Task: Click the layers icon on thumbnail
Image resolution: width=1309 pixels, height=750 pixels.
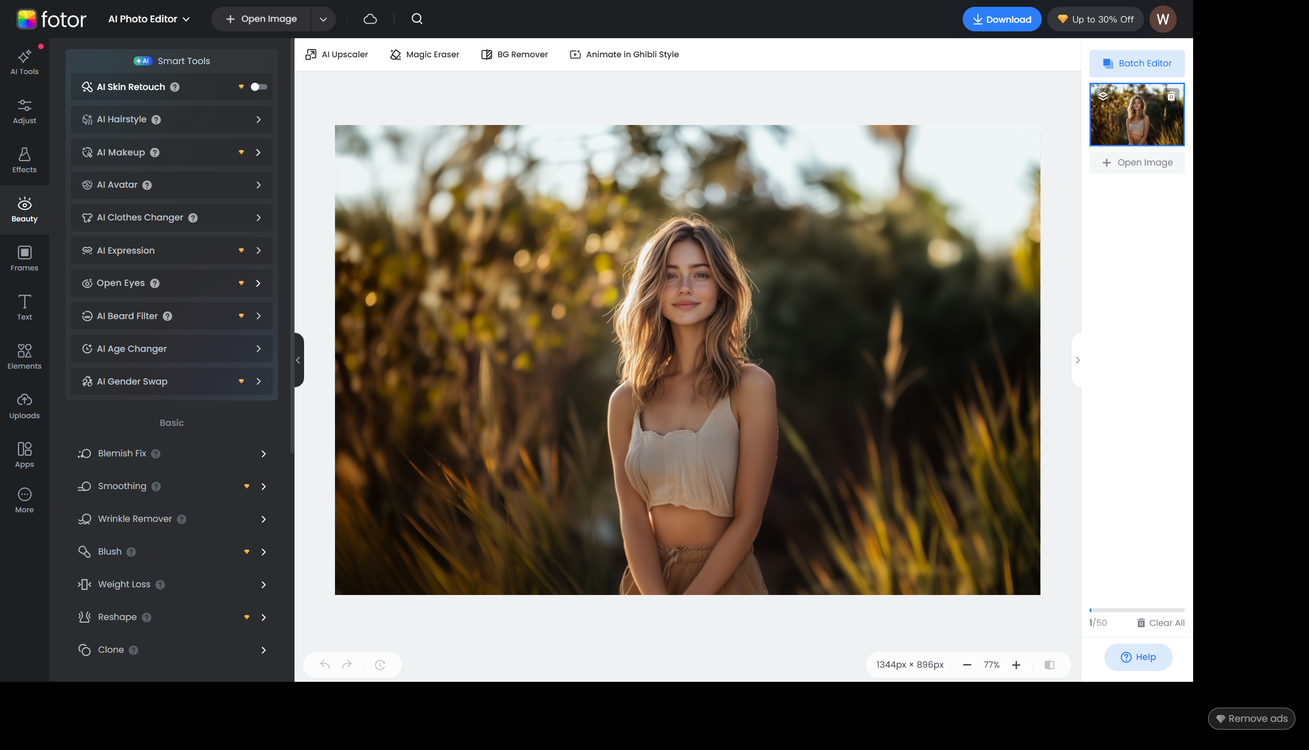Action: 1103,96
